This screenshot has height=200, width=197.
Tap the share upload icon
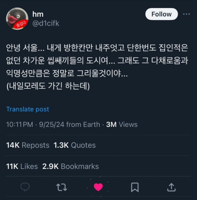(171, 187)
